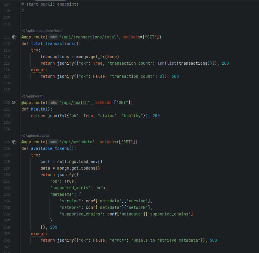This screenshot has width=259, height=253.
Task: Click the underlined "/api/health" route string
Action: pyautogui.click(x=75, y=103)
